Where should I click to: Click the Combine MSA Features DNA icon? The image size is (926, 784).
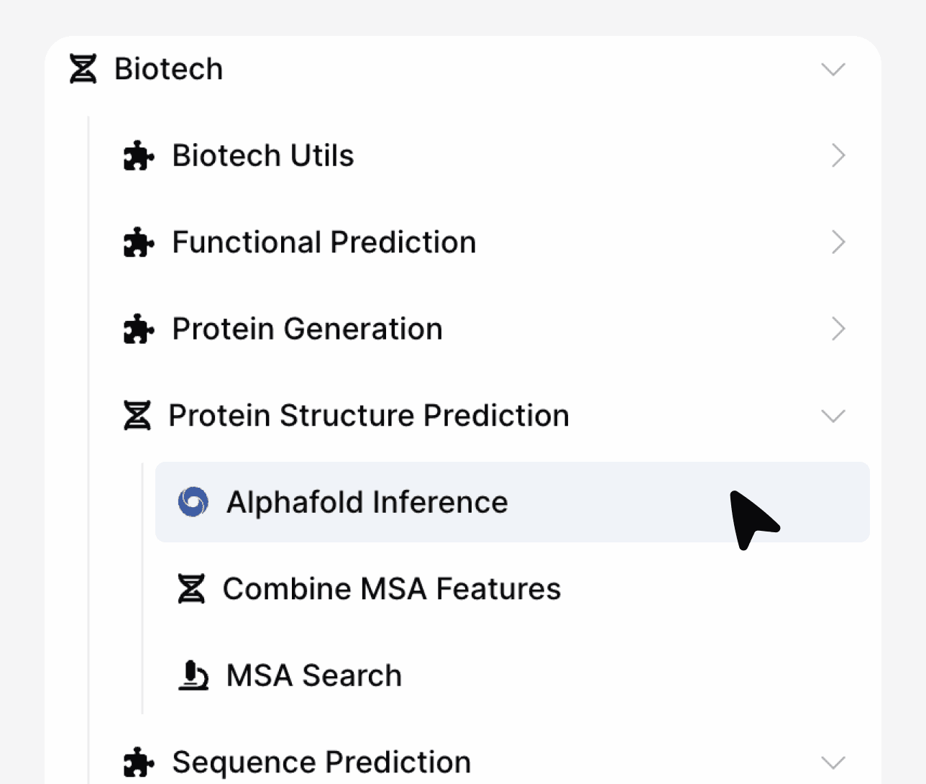click(x=191, y=589)
